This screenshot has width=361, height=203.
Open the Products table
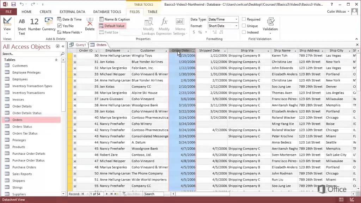pos(19,147)
